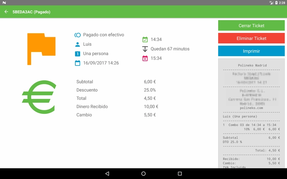This screenshot has height=179, width=287.
Task: Click the orange flag icon
Action: [x=41, y=49]
